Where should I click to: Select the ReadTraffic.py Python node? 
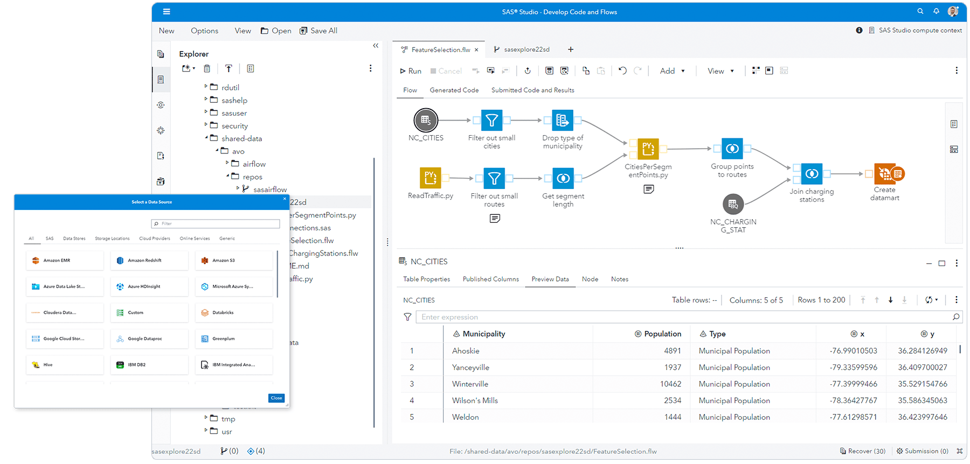(x=430, y=178)
